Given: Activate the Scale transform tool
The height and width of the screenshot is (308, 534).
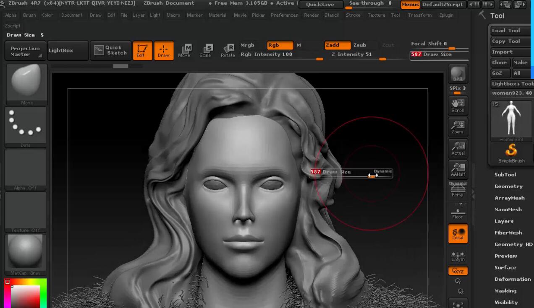Looking at the screenshot, I should (x=205, y=50).
